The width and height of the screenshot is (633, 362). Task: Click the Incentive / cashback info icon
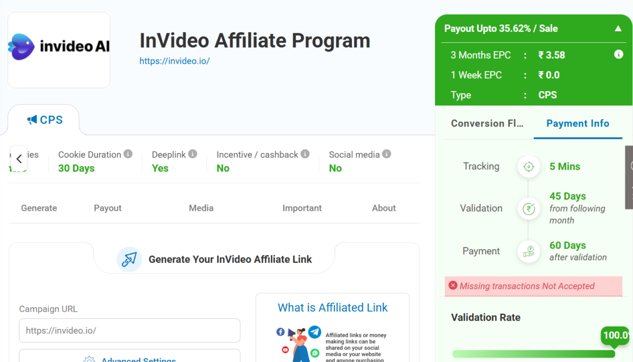(305, 154)
